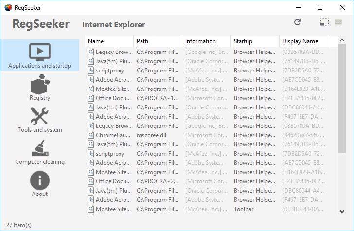Open the Registry section

pos(40,88)
